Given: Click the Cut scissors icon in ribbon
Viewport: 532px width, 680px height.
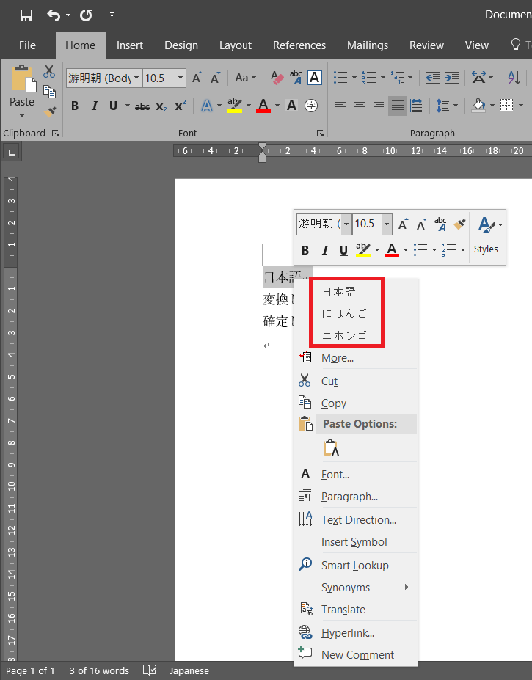Looking at the screenshot, I should click(x=49, y=71).
